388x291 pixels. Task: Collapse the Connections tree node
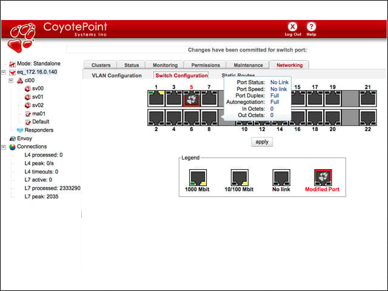4,147
